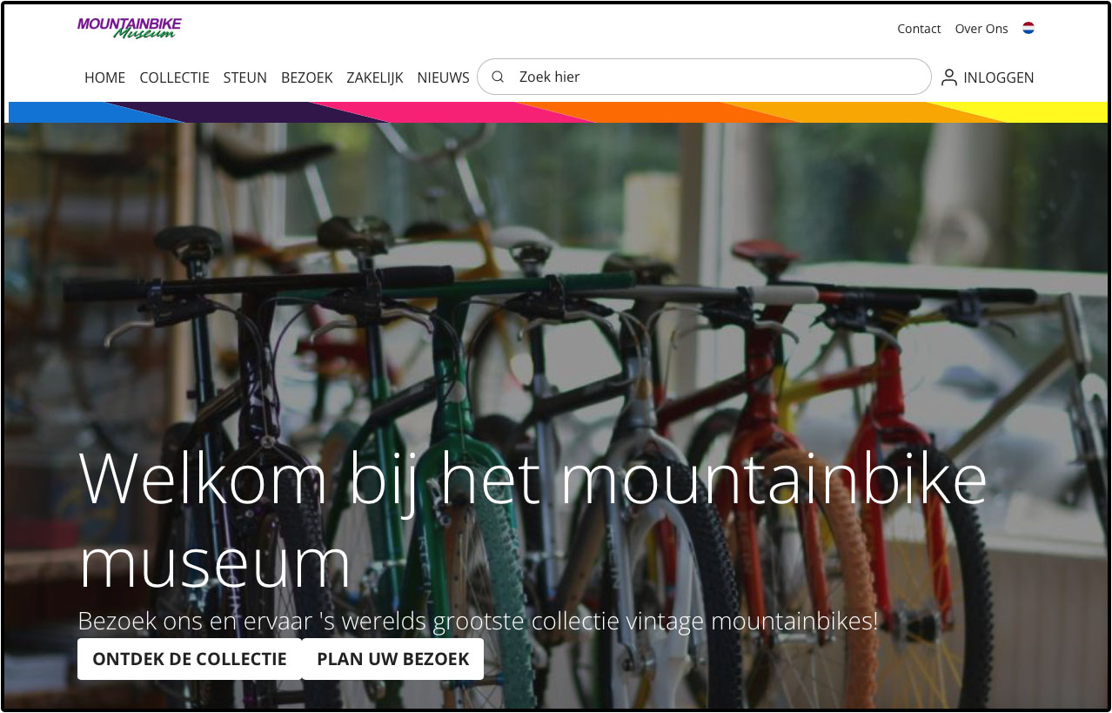This screenshot has height=713, width=1112.
Task: Select HOME in the navigation menu
Action: 104,77
